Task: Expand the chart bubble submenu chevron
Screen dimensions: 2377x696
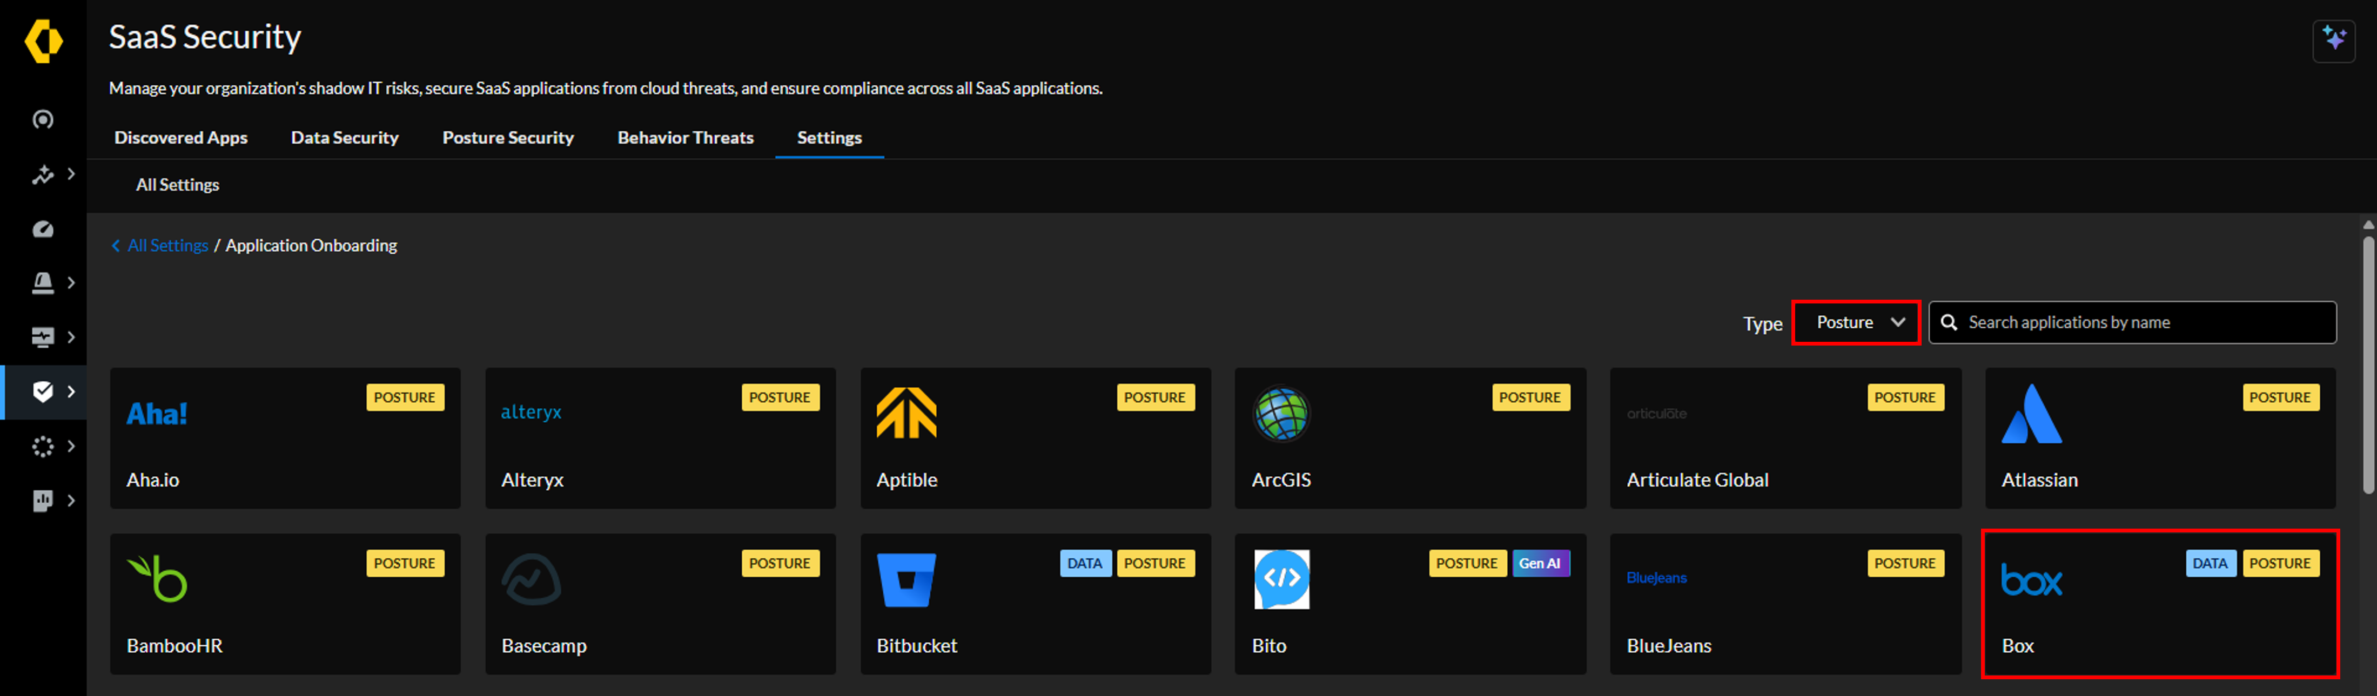Action: click(x=71, y=501)
